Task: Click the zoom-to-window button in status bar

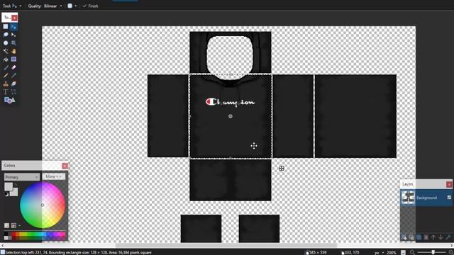Action: click(x=403, y=252)
